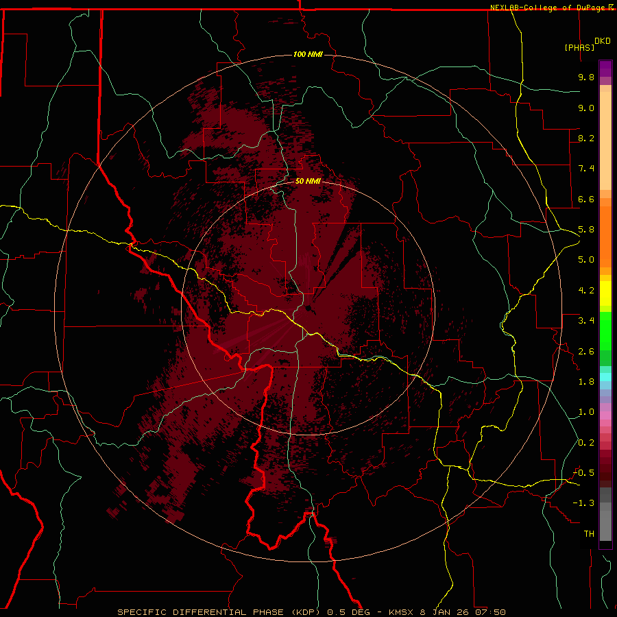Click the 9.0 value on color scale
Viewport: 617px width, 617px height.
tap(586, 108)
